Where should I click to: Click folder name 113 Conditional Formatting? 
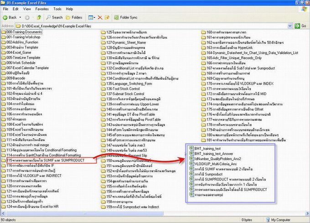click(41, 150)
